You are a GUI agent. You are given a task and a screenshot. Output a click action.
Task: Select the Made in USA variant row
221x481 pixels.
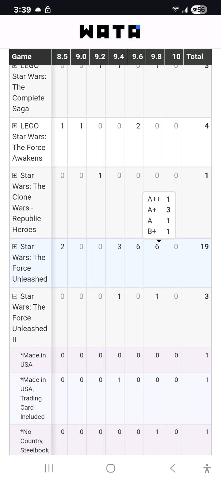click(x=110, y=360)
